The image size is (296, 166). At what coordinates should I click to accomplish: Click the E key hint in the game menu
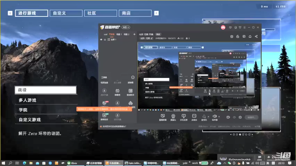click(156, 13)
